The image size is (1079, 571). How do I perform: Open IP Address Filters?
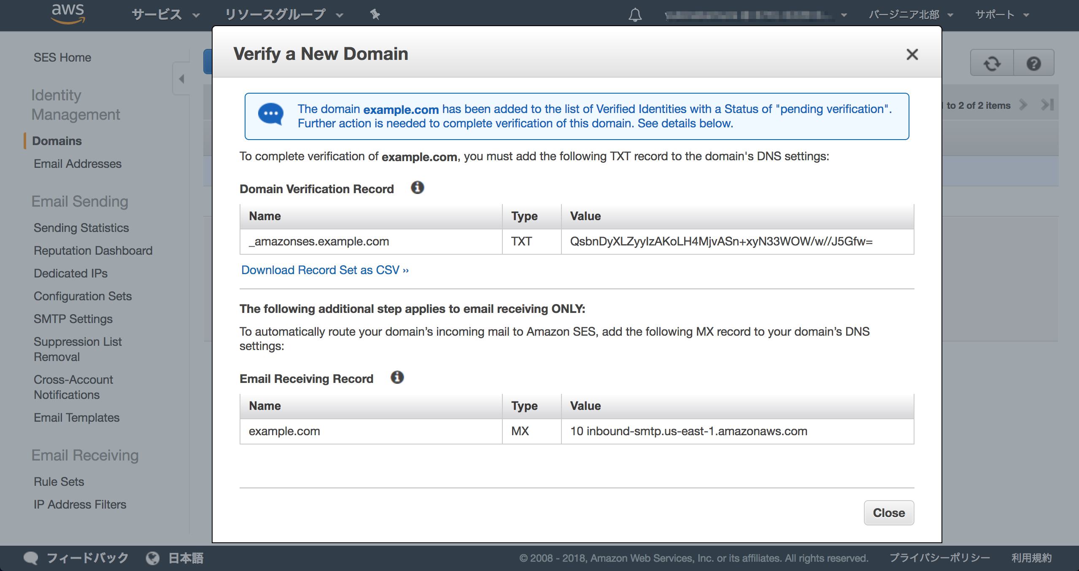click(x=80, y=504)
